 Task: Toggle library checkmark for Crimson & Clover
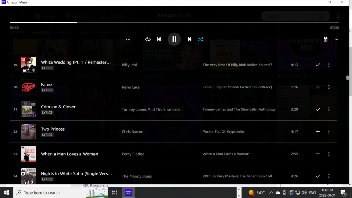[318, 109]
